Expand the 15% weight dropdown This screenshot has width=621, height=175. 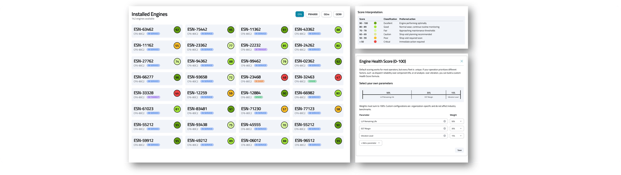[x=457, y=136]
